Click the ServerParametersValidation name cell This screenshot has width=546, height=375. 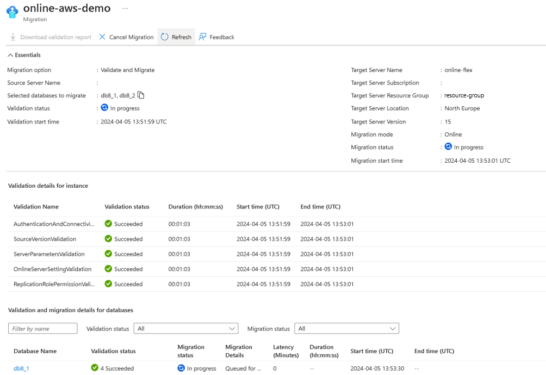click(x=49, y=254)
